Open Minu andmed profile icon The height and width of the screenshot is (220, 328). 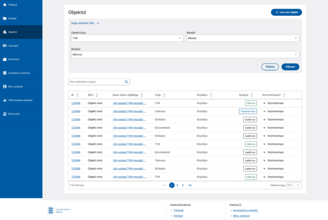pos(5,86)
